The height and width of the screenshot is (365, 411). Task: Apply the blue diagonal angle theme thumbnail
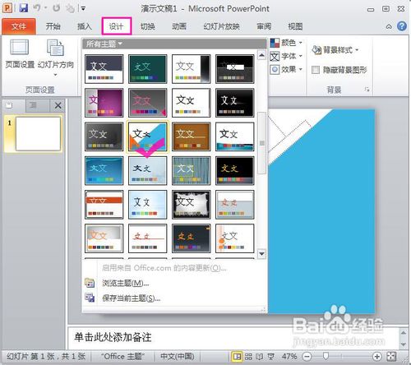pos(148,136)
